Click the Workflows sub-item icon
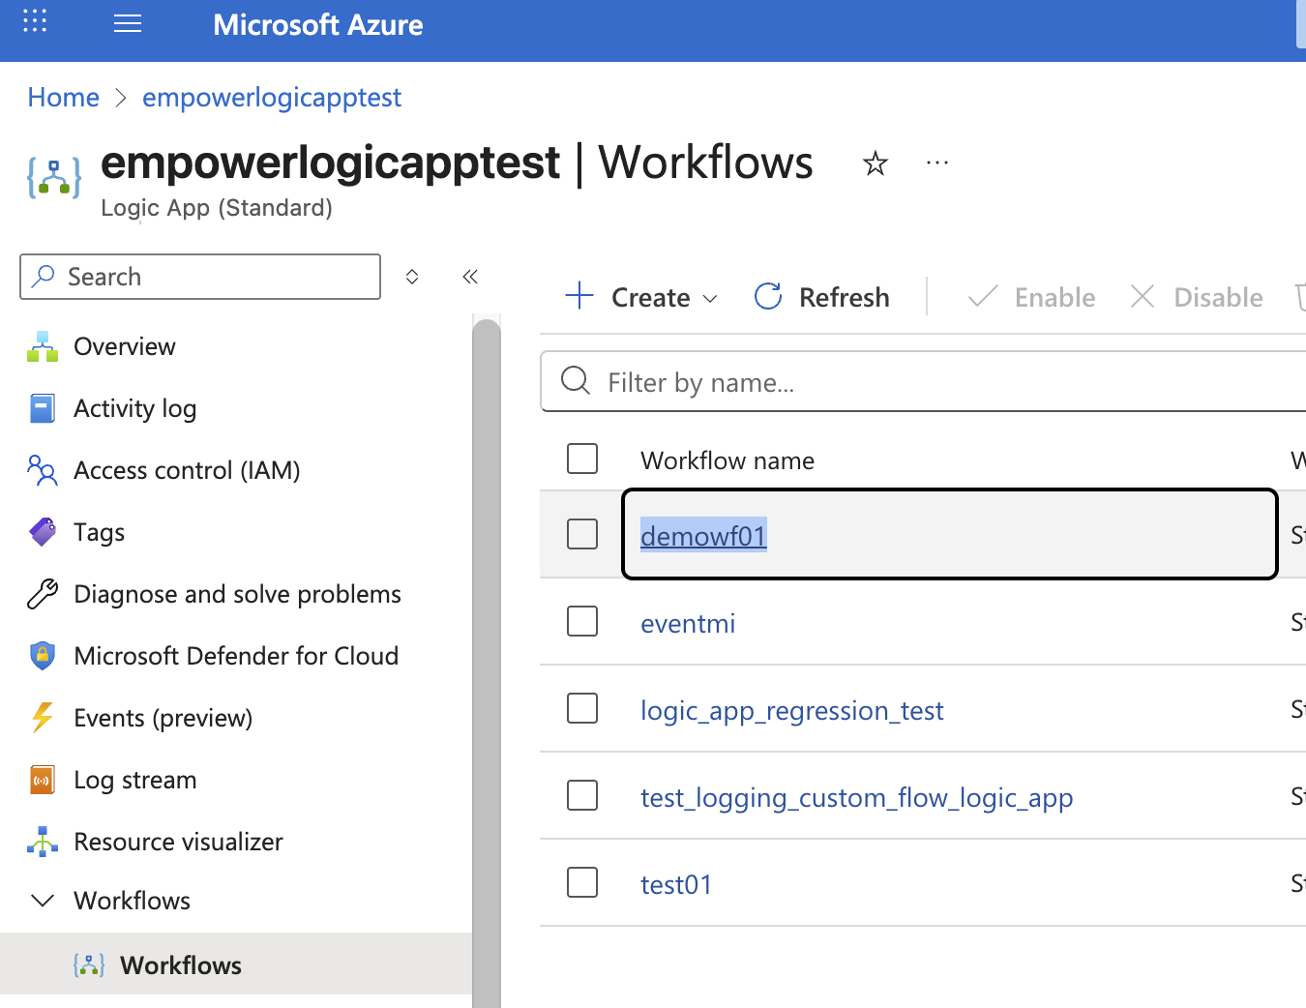Viewport: 1306px width, 1008px height. pyautogui.click(x=89, y=964)
